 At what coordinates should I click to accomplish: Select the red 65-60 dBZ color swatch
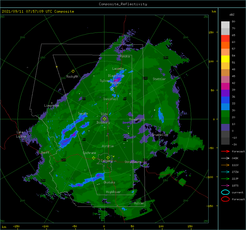tap(225, 38)
